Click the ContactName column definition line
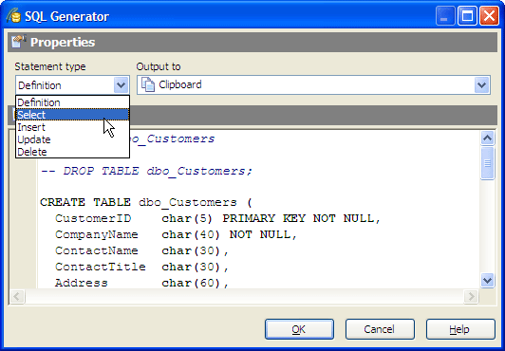 point(141,250)
